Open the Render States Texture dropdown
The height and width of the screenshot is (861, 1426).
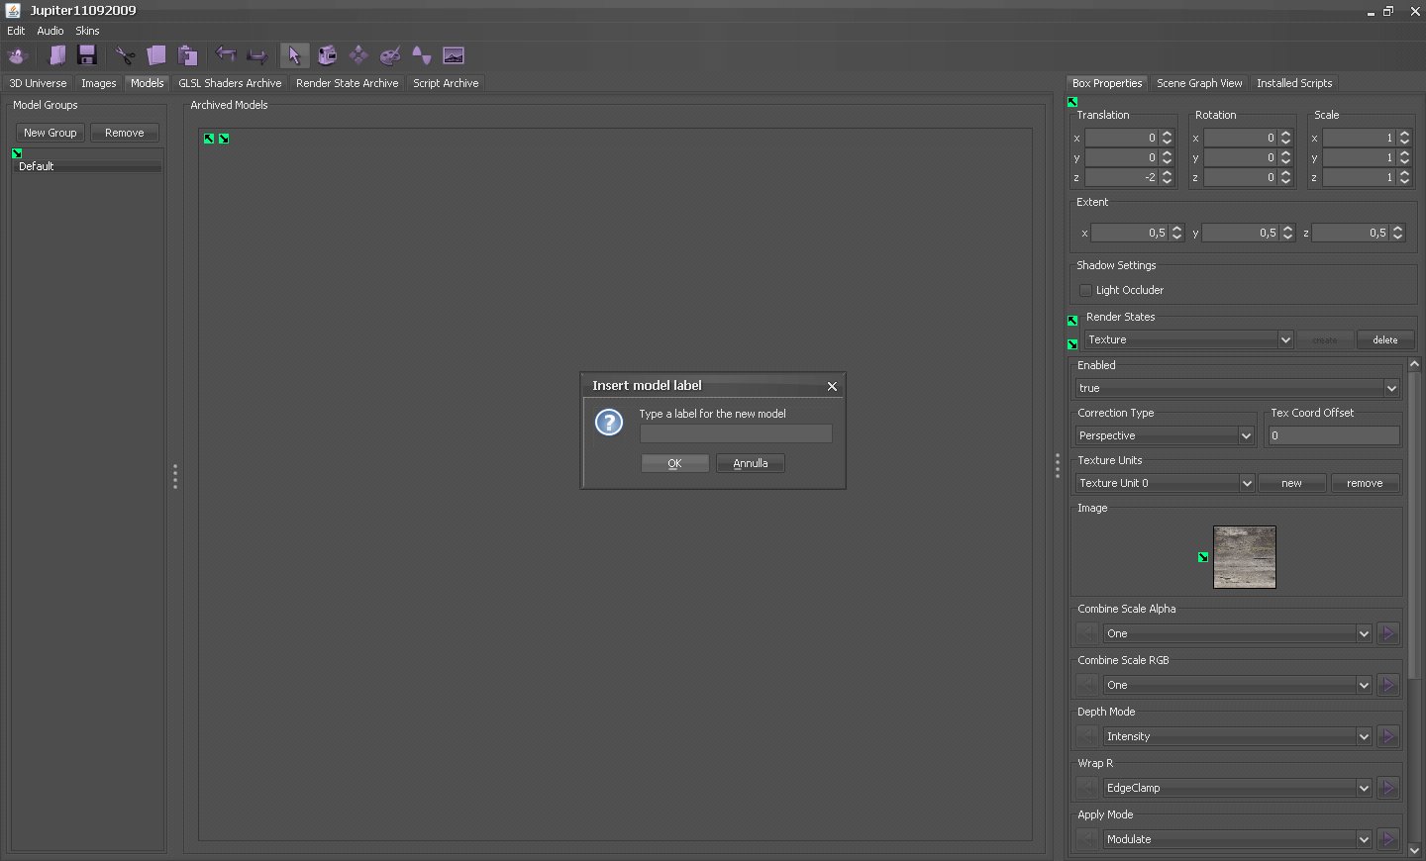[x=1188, y=339]
